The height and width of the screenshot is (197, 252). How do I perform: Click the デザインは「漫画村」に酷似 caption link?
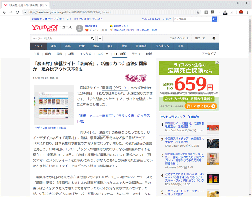[x=50, y=128]
